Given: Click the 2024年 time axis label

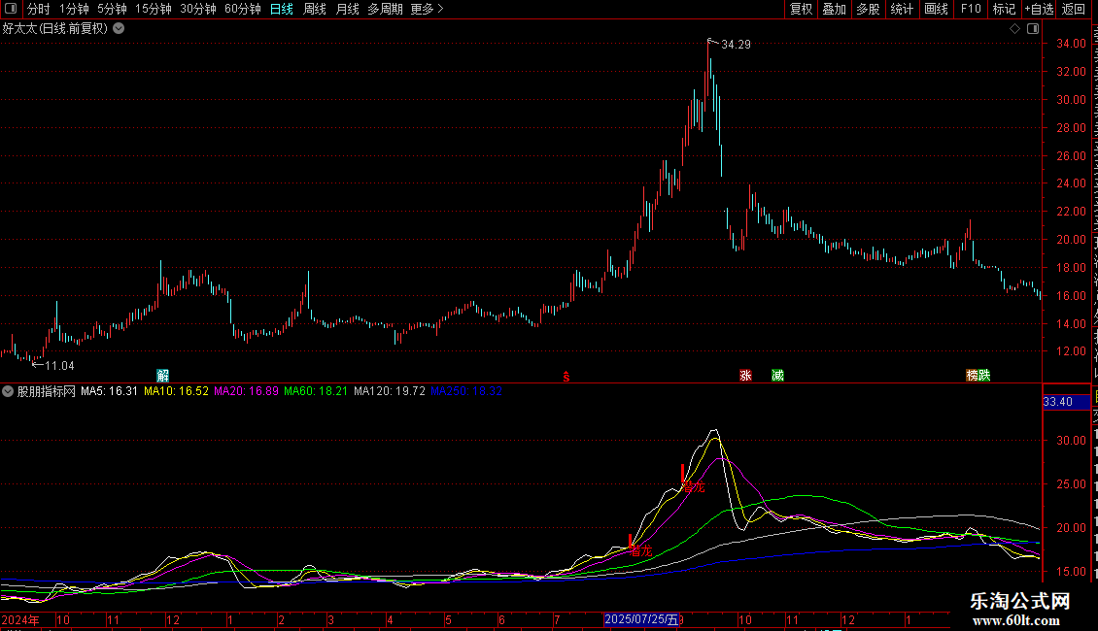Looking at the screenshot, I should 20,619.
